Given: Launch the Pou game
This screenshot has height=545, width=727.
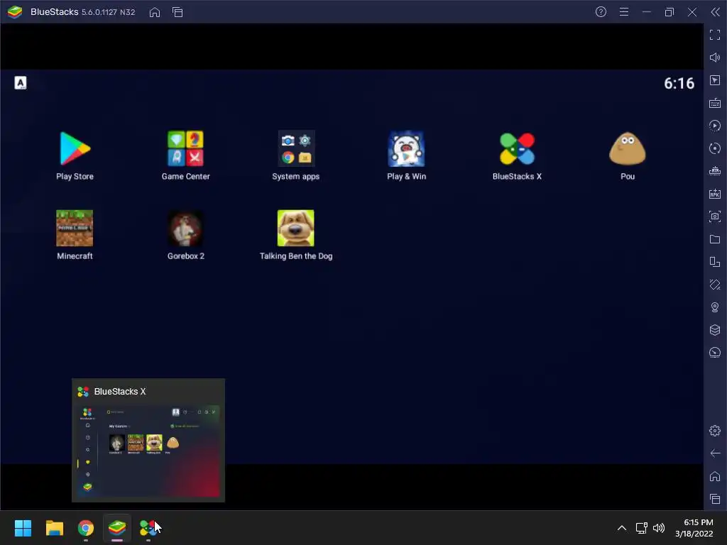Looking at the screenshot, I should coord(628,149).
